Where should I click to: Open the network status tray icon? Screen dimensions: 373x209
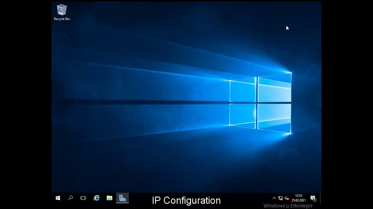(280, 198)
